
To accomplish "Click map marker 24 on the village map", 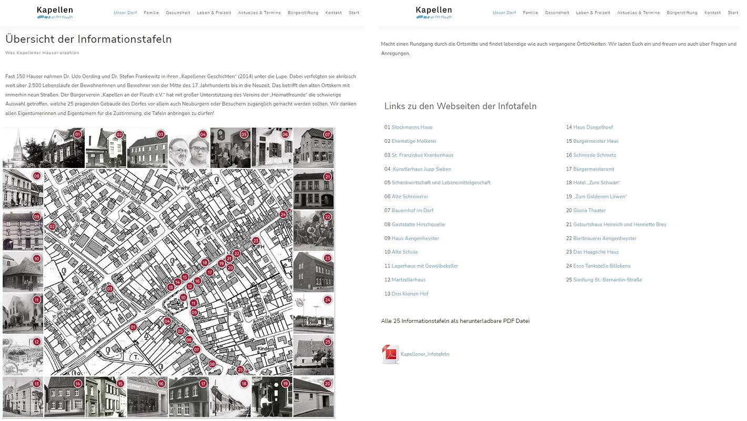I will tap(283, 214).
